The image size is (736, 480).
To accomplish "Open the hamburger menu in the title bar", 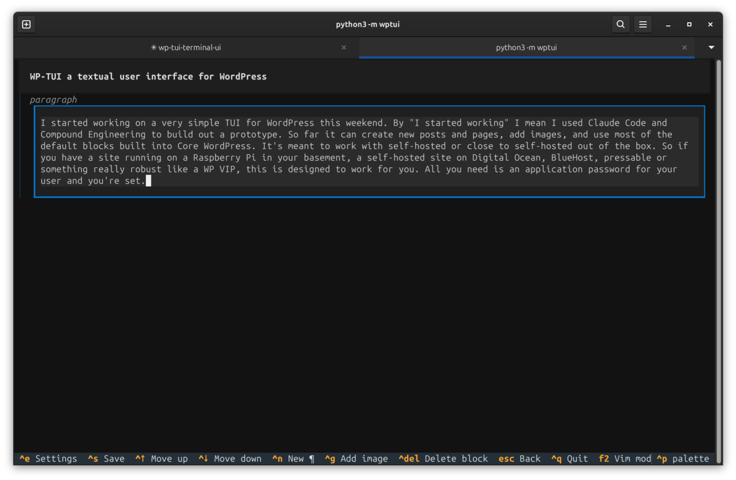I will click(643, 24).
